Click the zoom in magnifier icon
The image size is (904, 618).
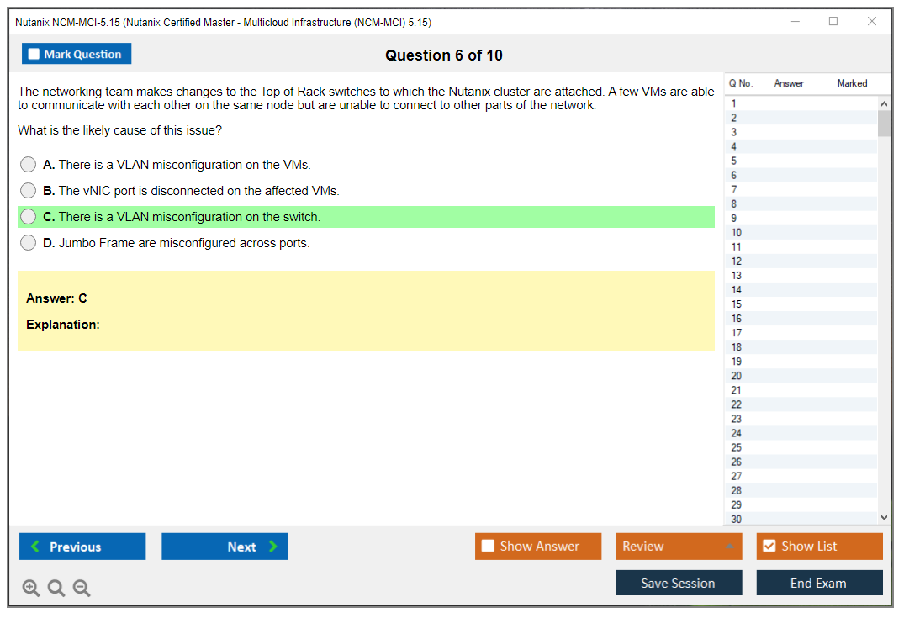(31, 588)
